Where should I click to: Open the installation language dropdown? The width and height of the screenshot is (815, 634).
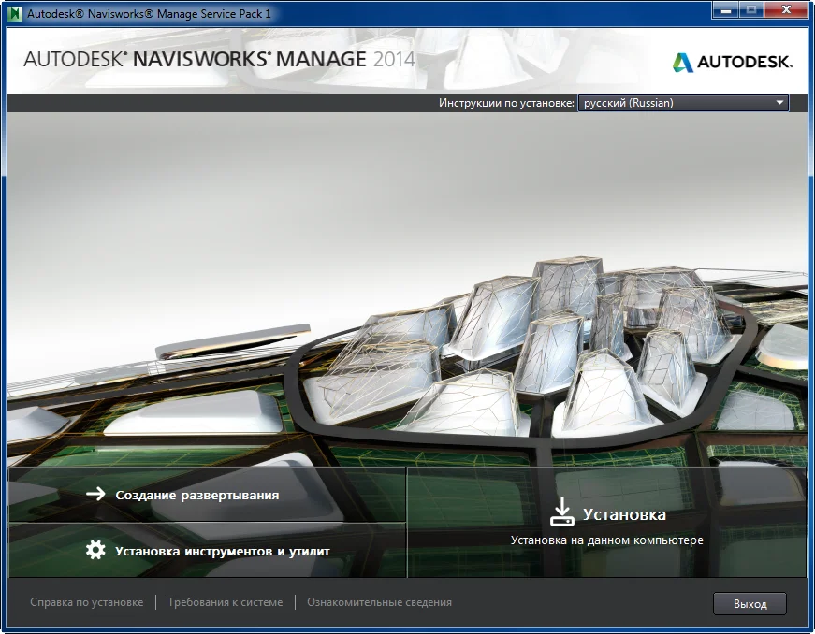[x=683, y=103]
